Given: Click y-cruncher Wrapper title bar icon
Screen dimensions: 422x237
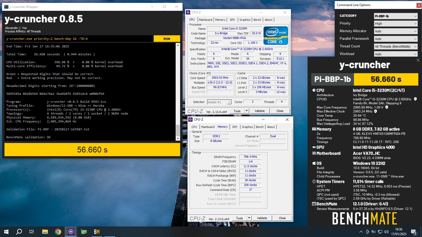Looking at the screenshot, I should pyautogui.click(x=6, y=7).
